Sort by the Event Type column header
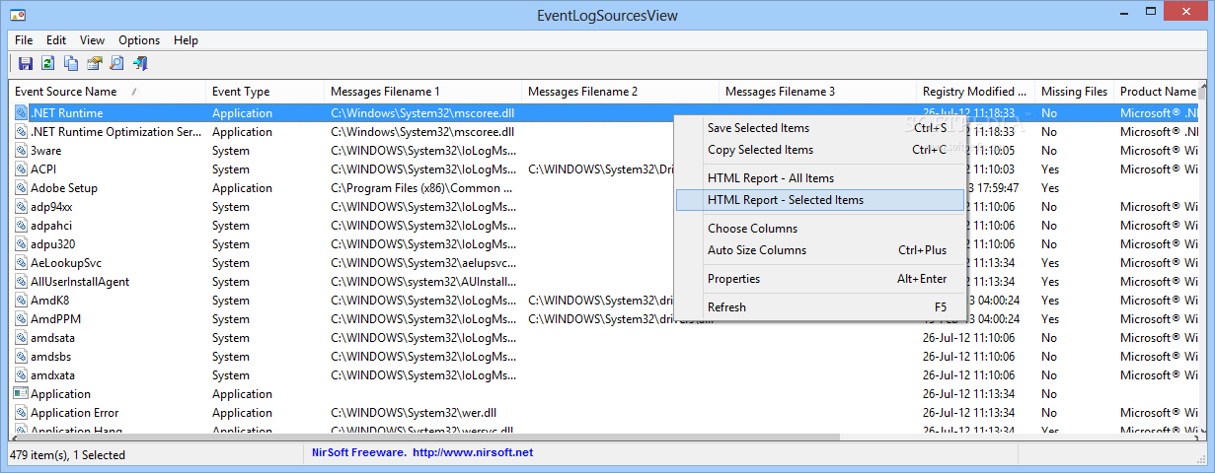Screen dimensions: 1215x473 (x=241, y=92)
